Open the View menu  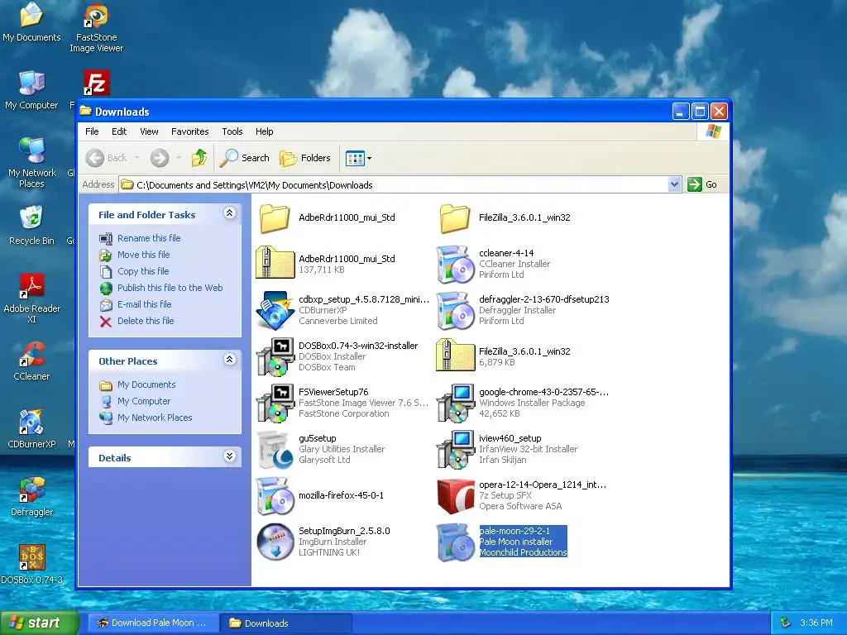(x=149, y=131)
